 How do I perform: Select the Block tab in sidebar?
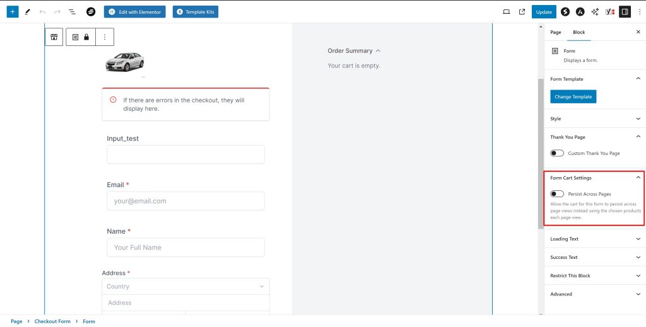(x=578, y=32)
